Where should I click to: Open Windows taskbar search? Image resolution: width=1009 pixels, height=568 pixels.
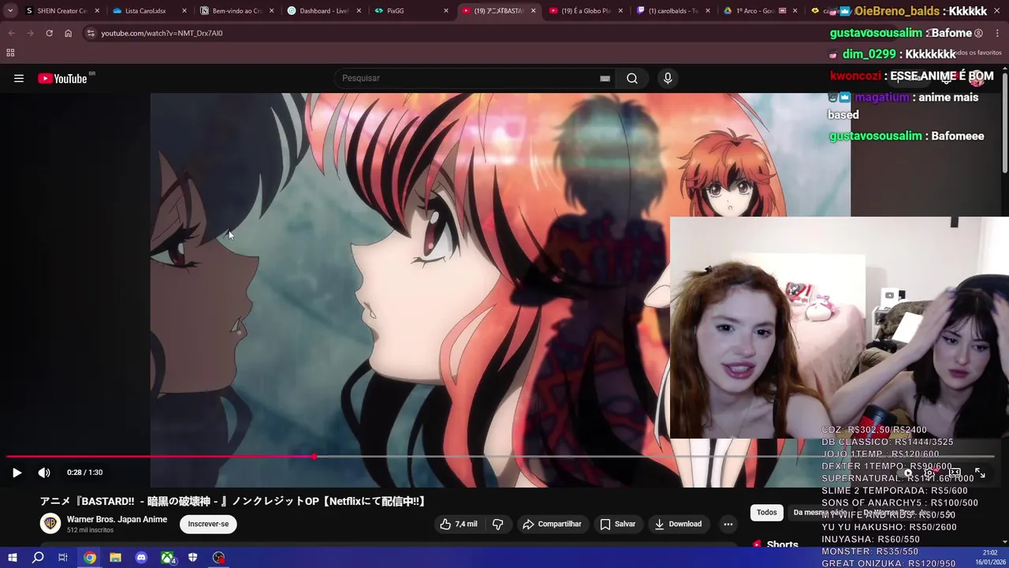[x=38, y=558]
